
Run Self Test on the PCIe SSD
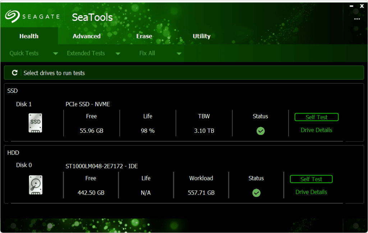coord(316,117)
